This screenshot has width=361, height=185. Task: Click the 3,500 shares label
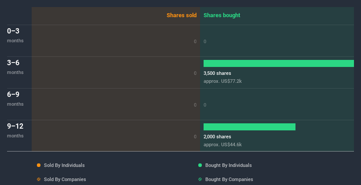[217, 74]
